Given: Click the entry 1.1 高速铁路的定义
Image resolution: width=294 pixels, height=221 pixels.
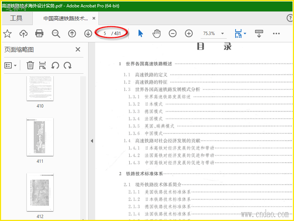Looking at the screenshot, I should [x=145, y=75].
